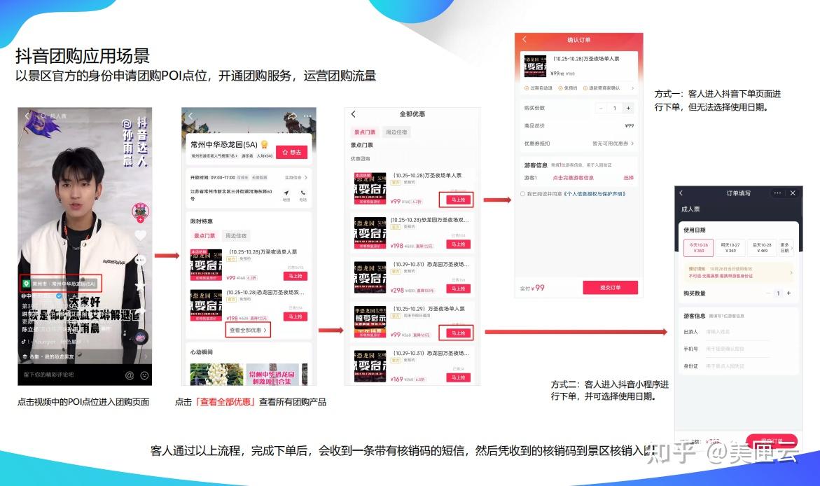Open 查看全部优惠 link

pyautogui.click(x=249, y=330)
